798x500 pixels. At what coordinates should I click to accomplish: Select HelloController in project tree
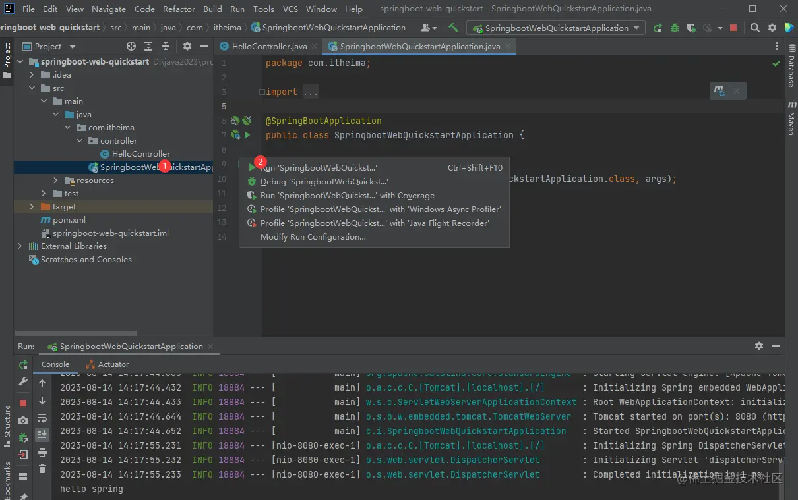[x=135, y=154]
